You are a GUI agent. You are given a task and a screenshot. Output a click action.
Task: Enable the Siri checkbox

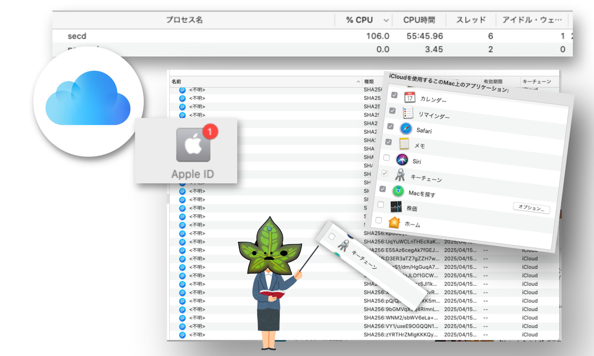click(386, 158)
